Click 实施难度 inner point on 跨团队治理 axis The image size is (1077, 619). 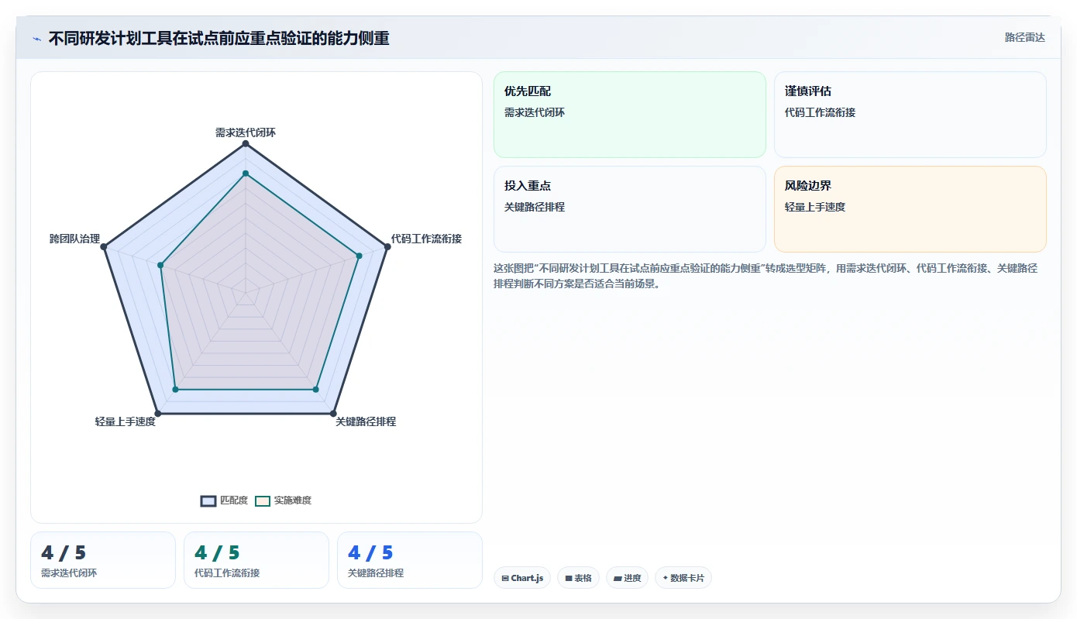pyautogui.click(x=161, y=266)
